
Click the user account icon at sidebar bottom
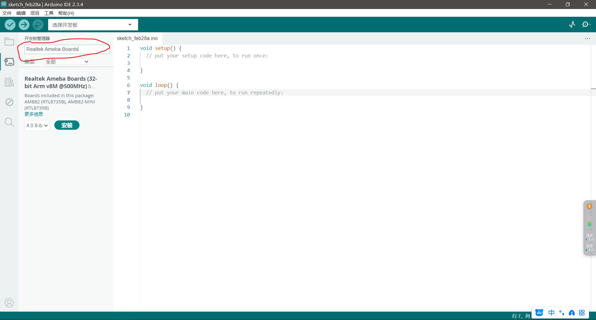tap(9, 303)
